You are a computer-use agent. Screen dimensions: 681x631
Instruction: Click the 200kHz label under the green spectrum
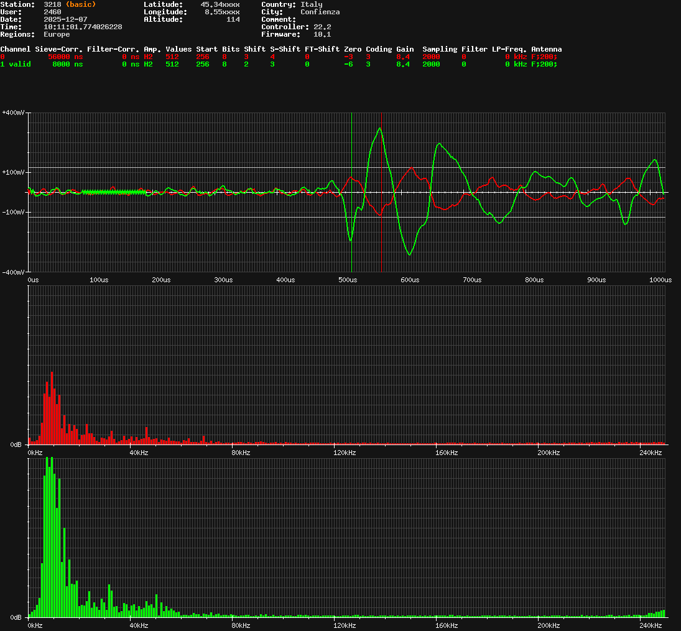point(549,625)
